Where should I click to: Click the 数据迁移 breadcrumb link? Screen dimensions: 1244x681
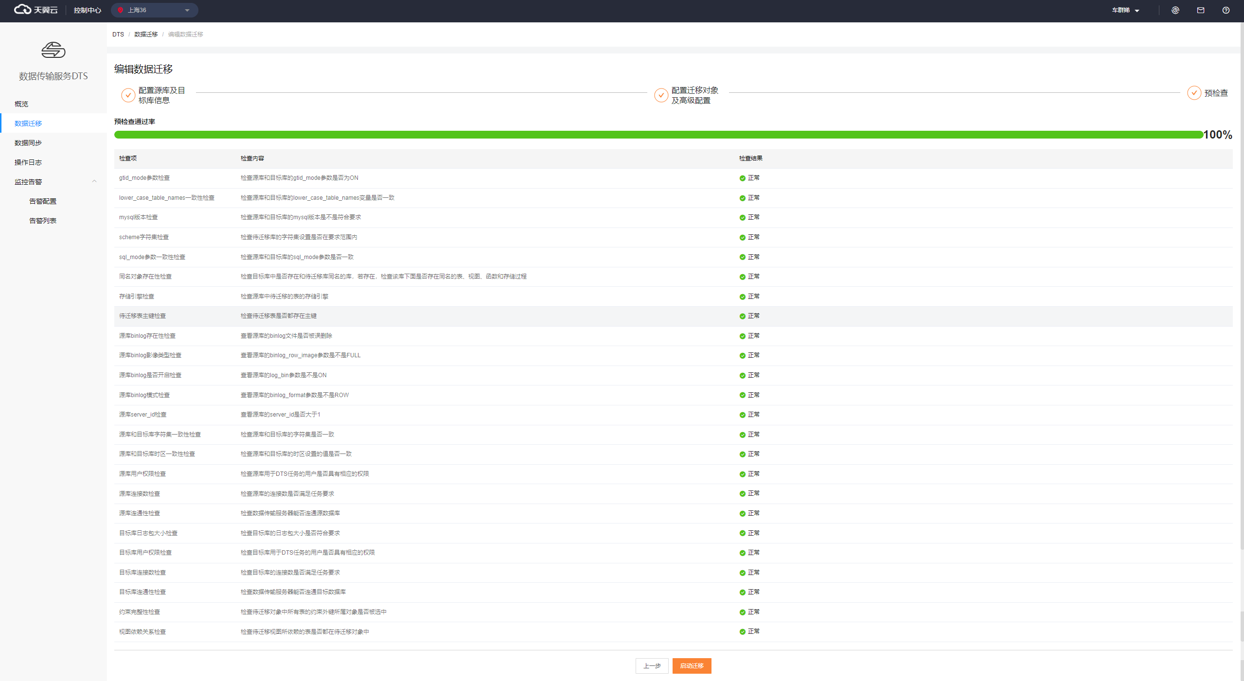click(146, 35)
